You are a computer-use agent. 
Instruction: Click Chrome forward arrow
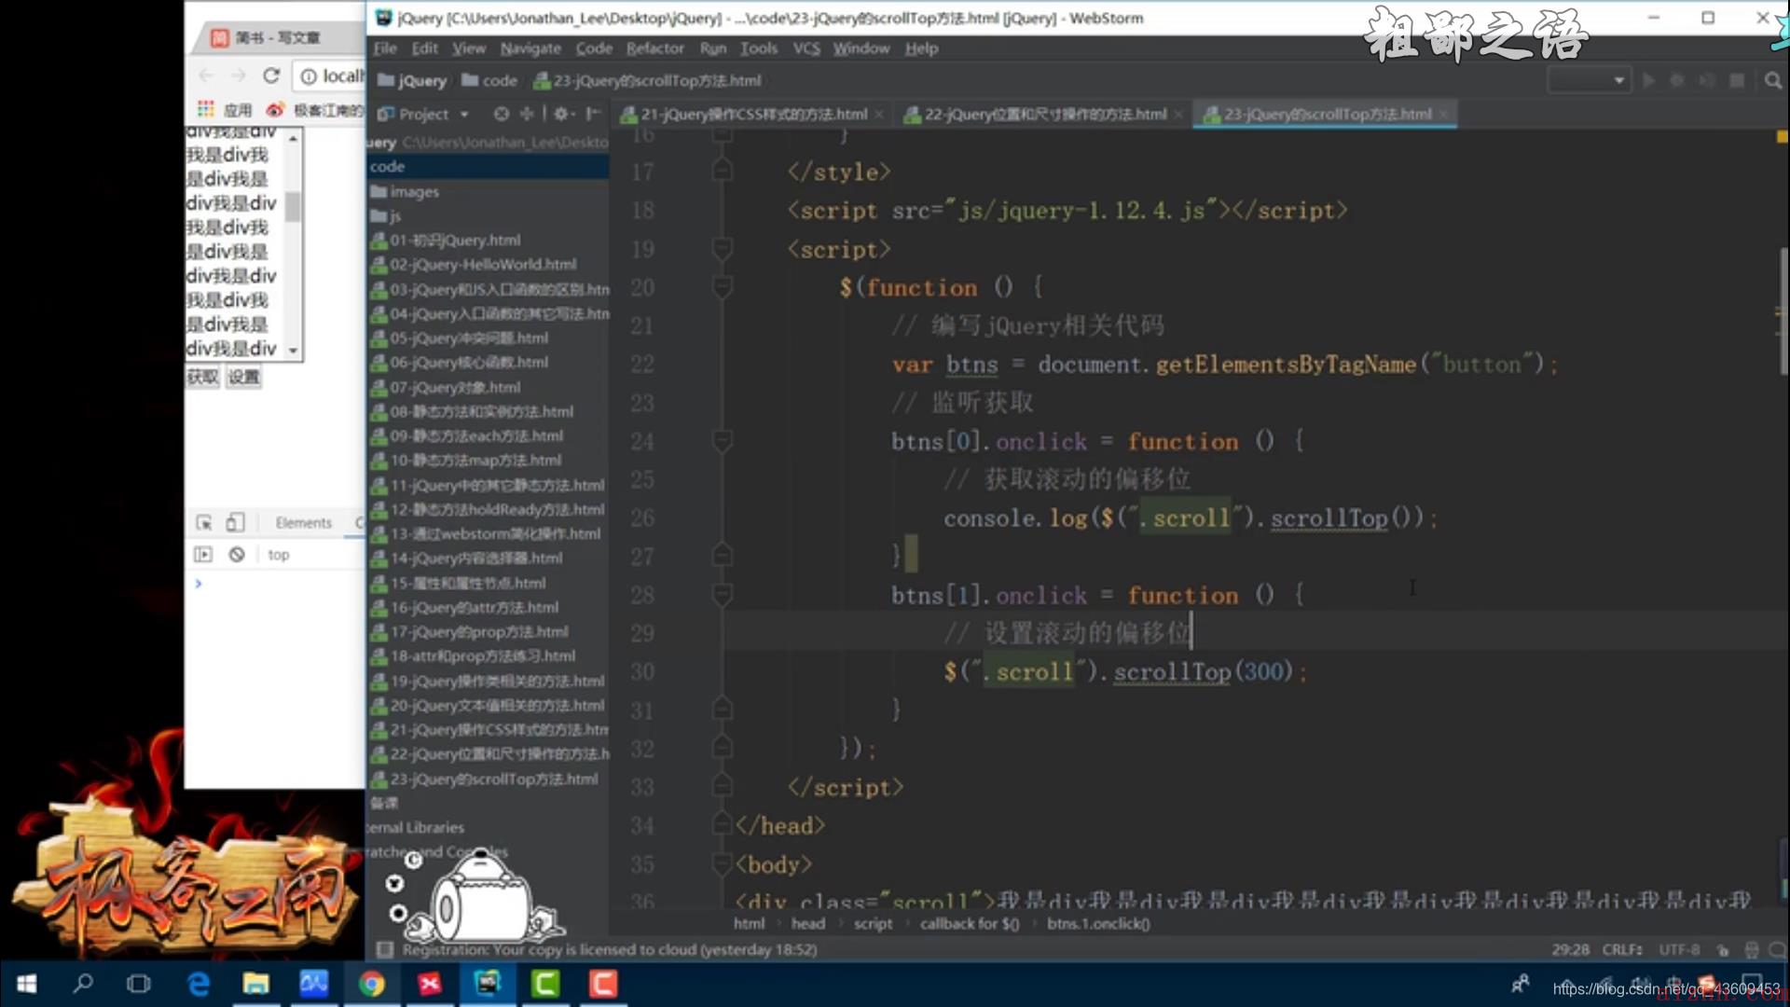[239, 76]
